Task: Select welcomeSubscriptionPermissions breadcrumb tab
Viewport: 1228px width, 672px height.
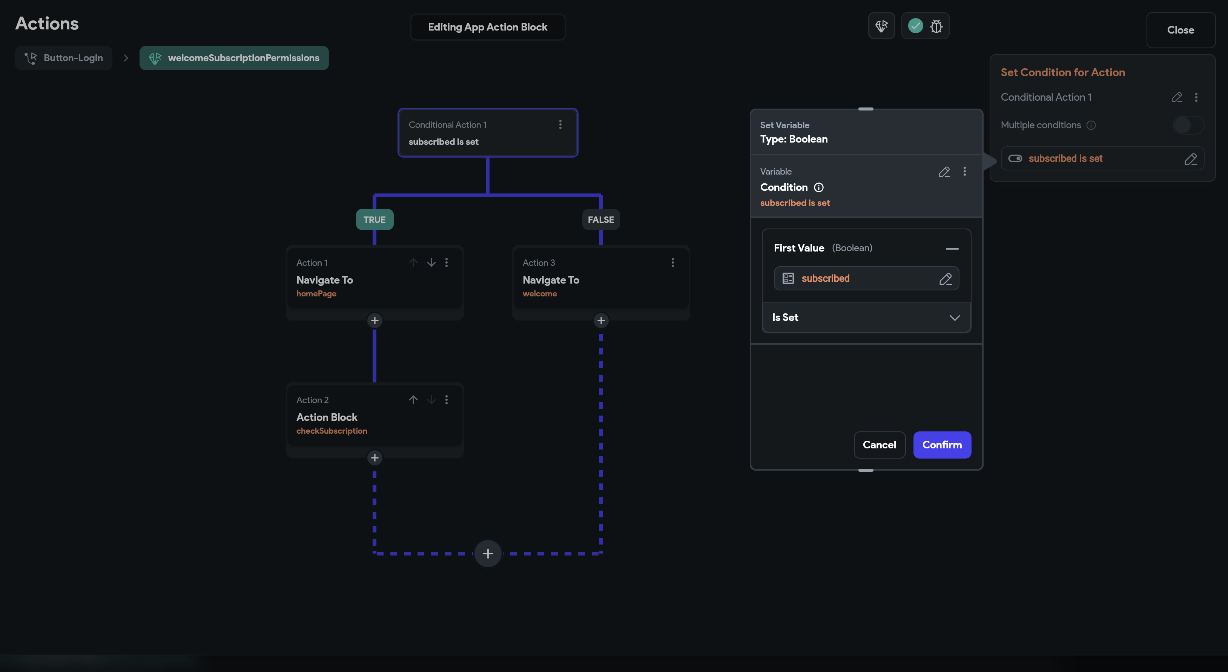Action: [233, 58]
